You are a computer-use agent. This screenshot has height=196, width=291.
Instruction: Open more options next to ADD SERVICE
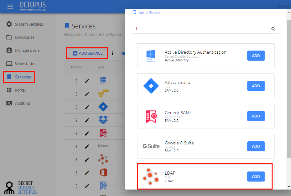pos(113,53)
